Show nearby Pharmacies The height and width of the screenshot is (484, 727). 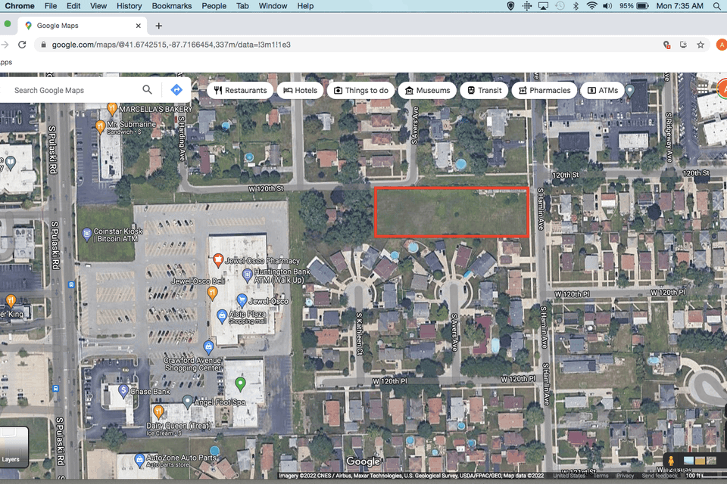coord(544,90)
